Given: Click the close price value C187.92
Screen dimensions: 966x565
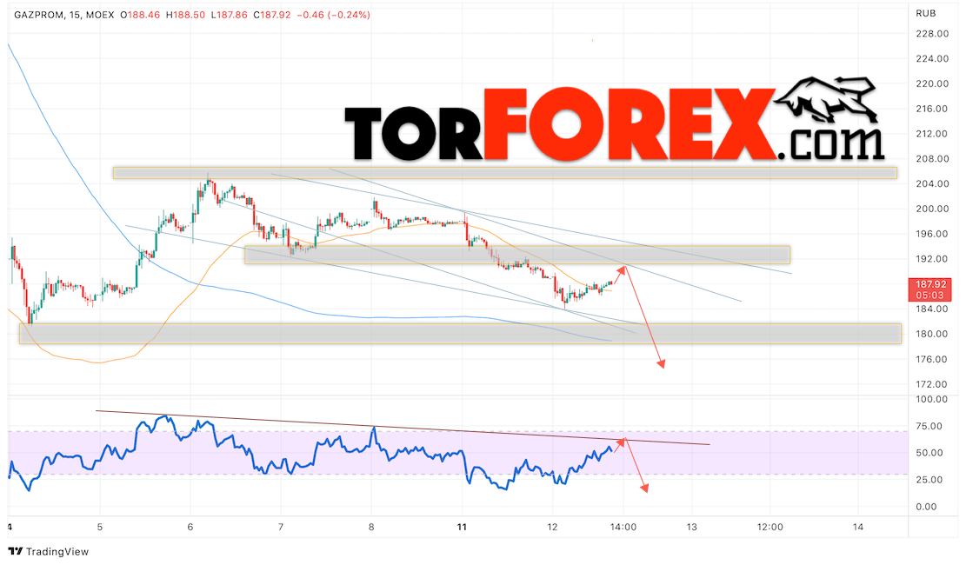Looking at the screenshot, I should [x=272, y=15].
